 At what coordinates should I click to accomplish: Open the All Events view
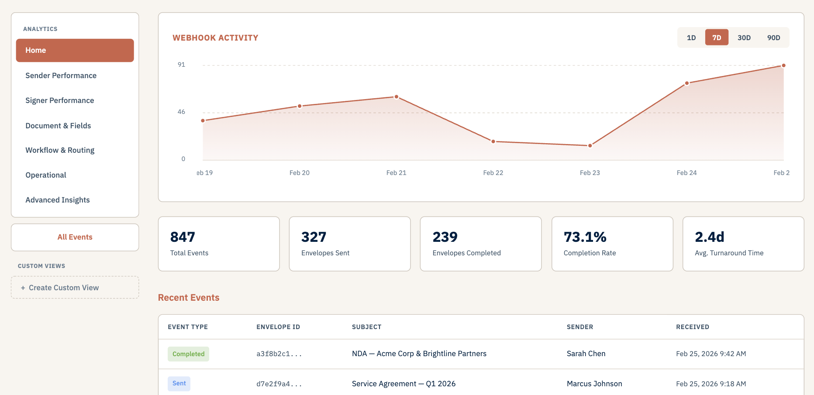(75, 237)
